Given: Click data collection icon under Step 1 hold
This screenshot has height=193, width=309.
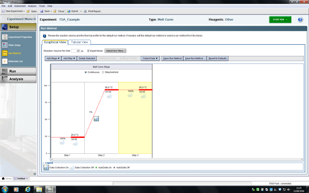Looking at the screenshot, I should (62, 142).
